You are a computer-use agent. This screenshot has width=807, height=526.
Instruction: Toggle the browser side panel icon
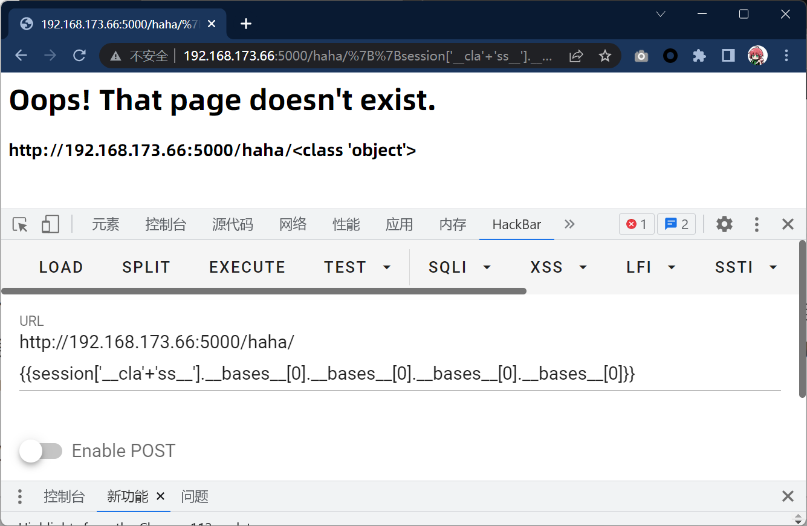(x=728, y=56)
